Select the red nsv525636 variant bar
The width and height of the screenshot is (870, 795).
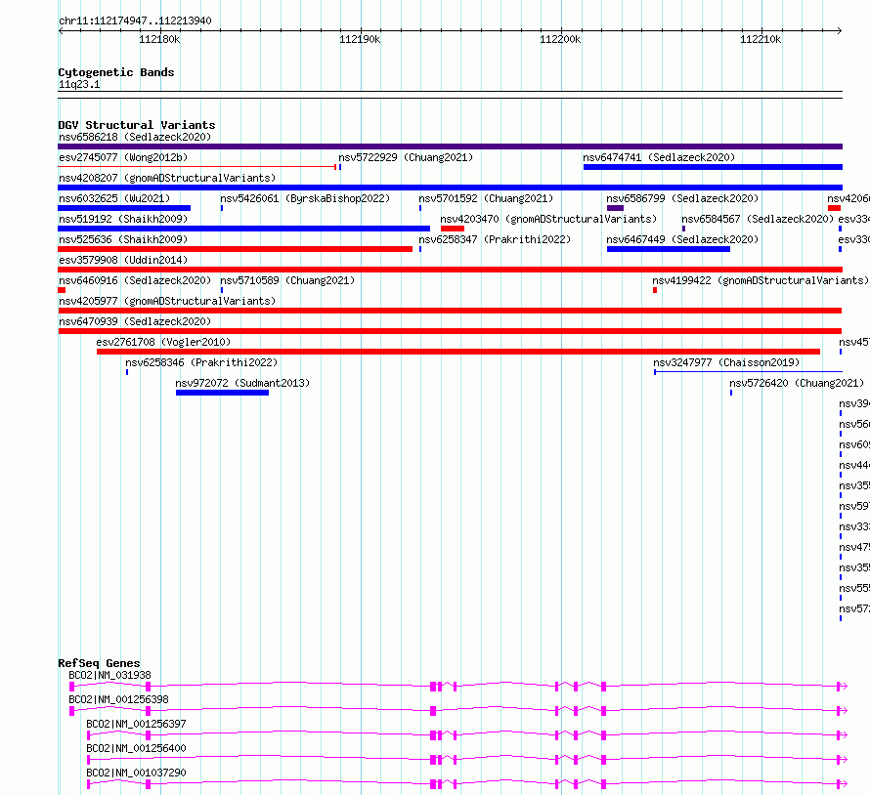click(x=236, y=249)
